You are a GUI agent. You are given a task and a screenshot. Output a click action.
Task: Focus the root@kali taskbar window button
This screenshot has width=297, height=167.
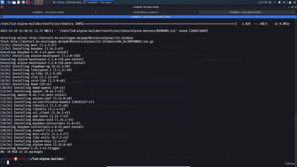pyautogui.click(x=99, y=2)
